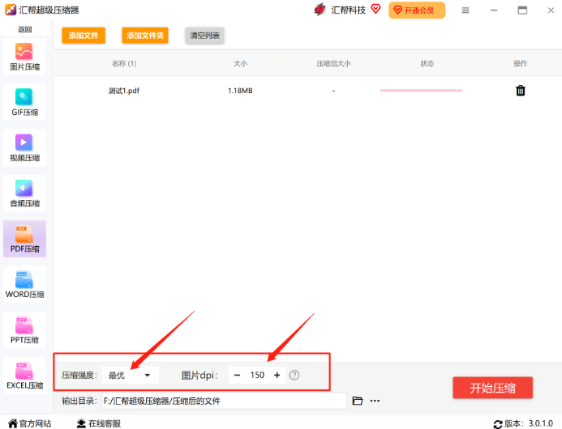Click the pink status progress bar
The width and height of the screenshot is (562, 429).
(421, 91)
